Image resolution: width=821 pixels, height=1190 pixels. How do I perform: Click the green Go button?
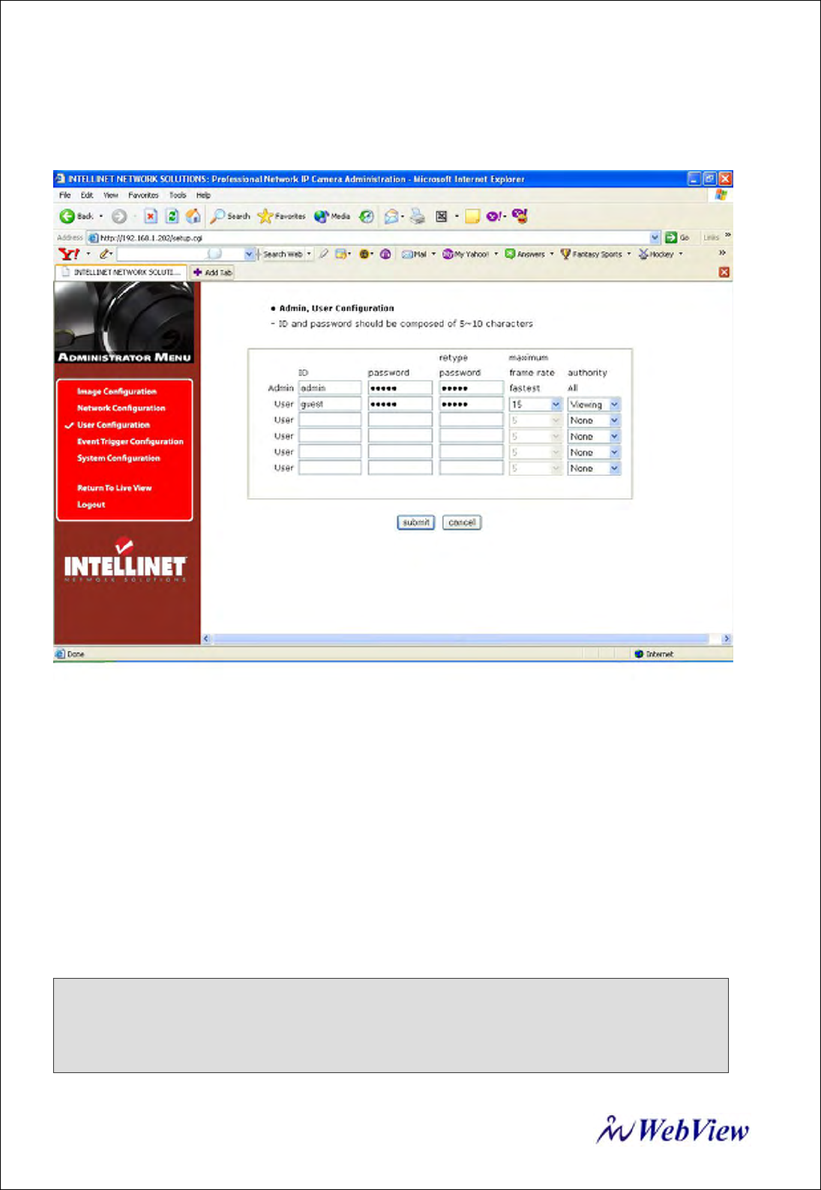point(678,238)
